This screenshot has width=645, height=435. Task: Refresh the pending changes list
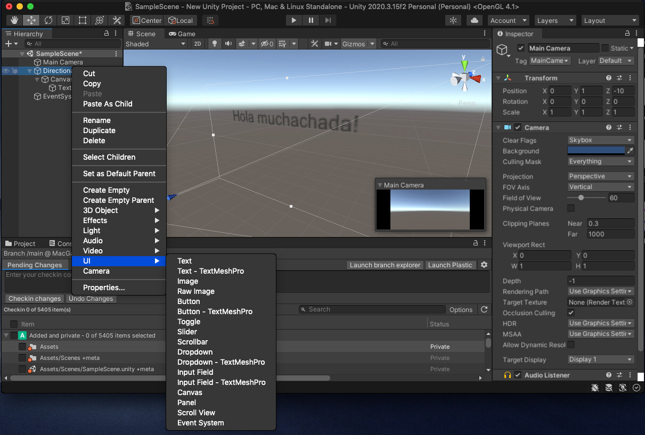[484, 309]
